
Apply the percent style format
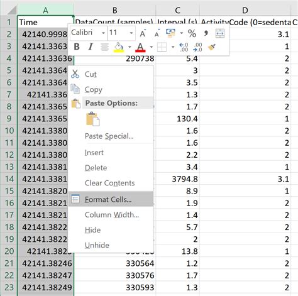pyautogui.click(x=192, y=33)
